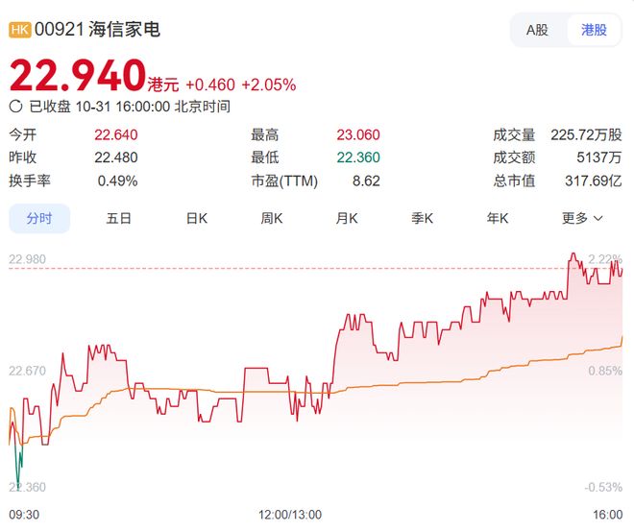Click the stock title 00921 海信家电
This screenshot has height=531, width=634.
97,30
